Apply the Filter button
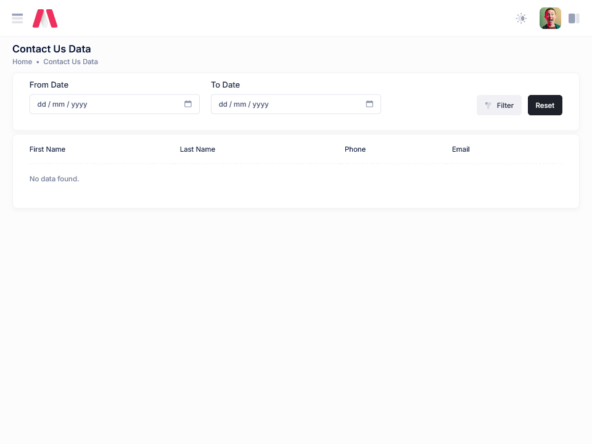 [499, 105]
